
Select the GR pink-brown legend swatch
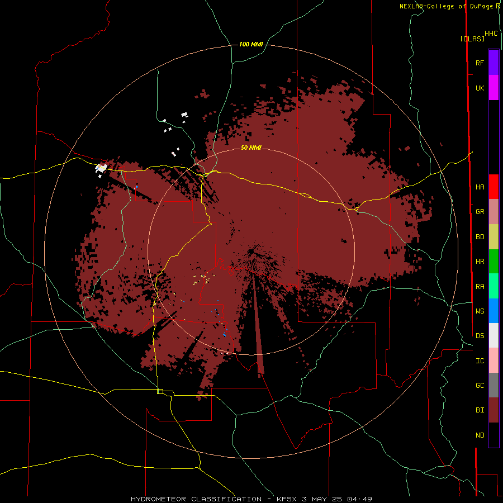493,212
